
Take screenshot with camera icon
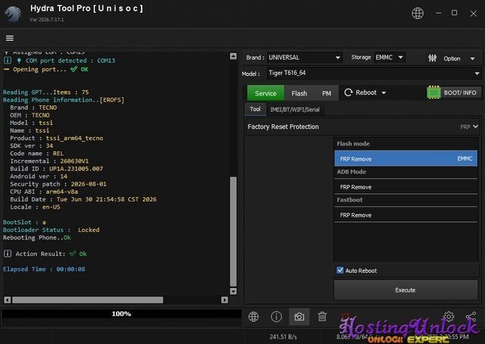tap(299, 317)
